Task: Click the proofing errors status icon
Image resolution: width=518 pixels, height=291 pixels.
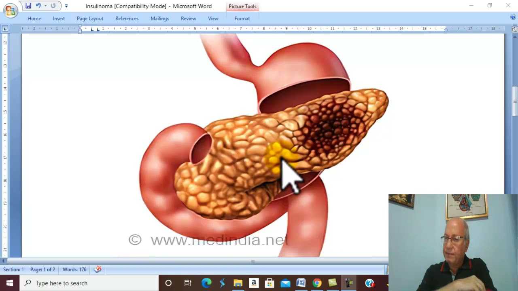Action: point(98,269)
